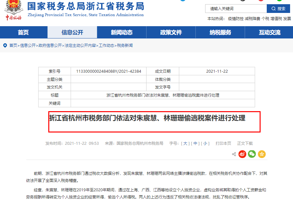This screenshot has height=201, width=293.
Task: Click the 发文字号 label cell
Action: click(x=163, y=87)
